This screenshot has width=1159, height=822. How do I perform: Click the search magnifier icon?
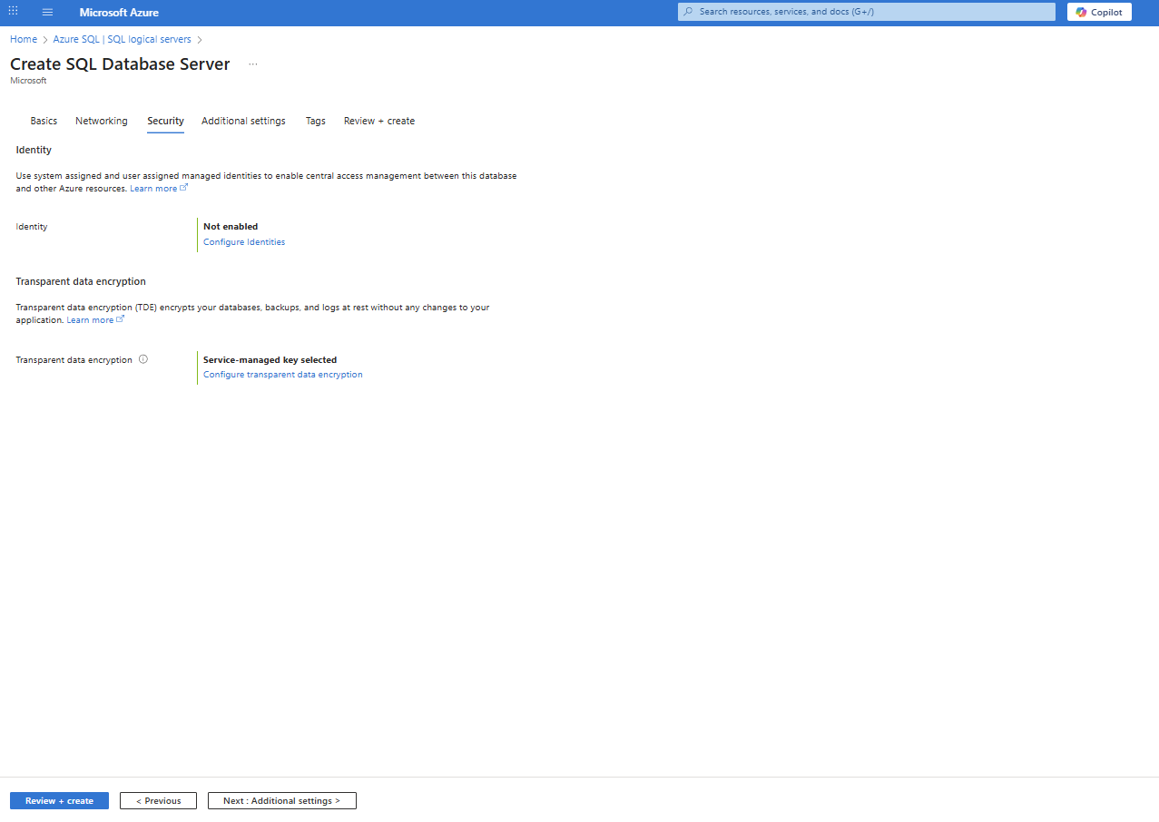689,12
